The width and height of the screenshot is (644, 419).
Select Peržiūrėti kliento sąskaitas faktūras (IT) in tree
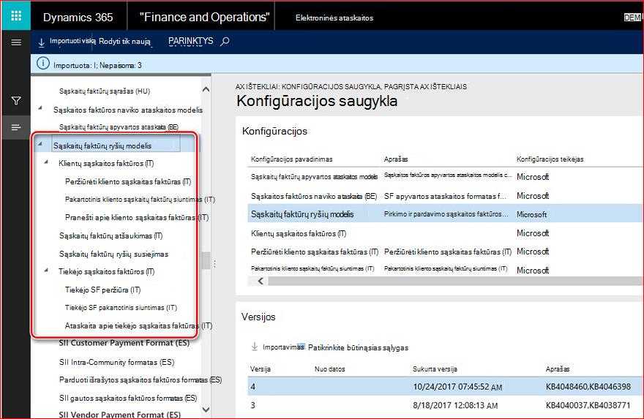point(128,181)
